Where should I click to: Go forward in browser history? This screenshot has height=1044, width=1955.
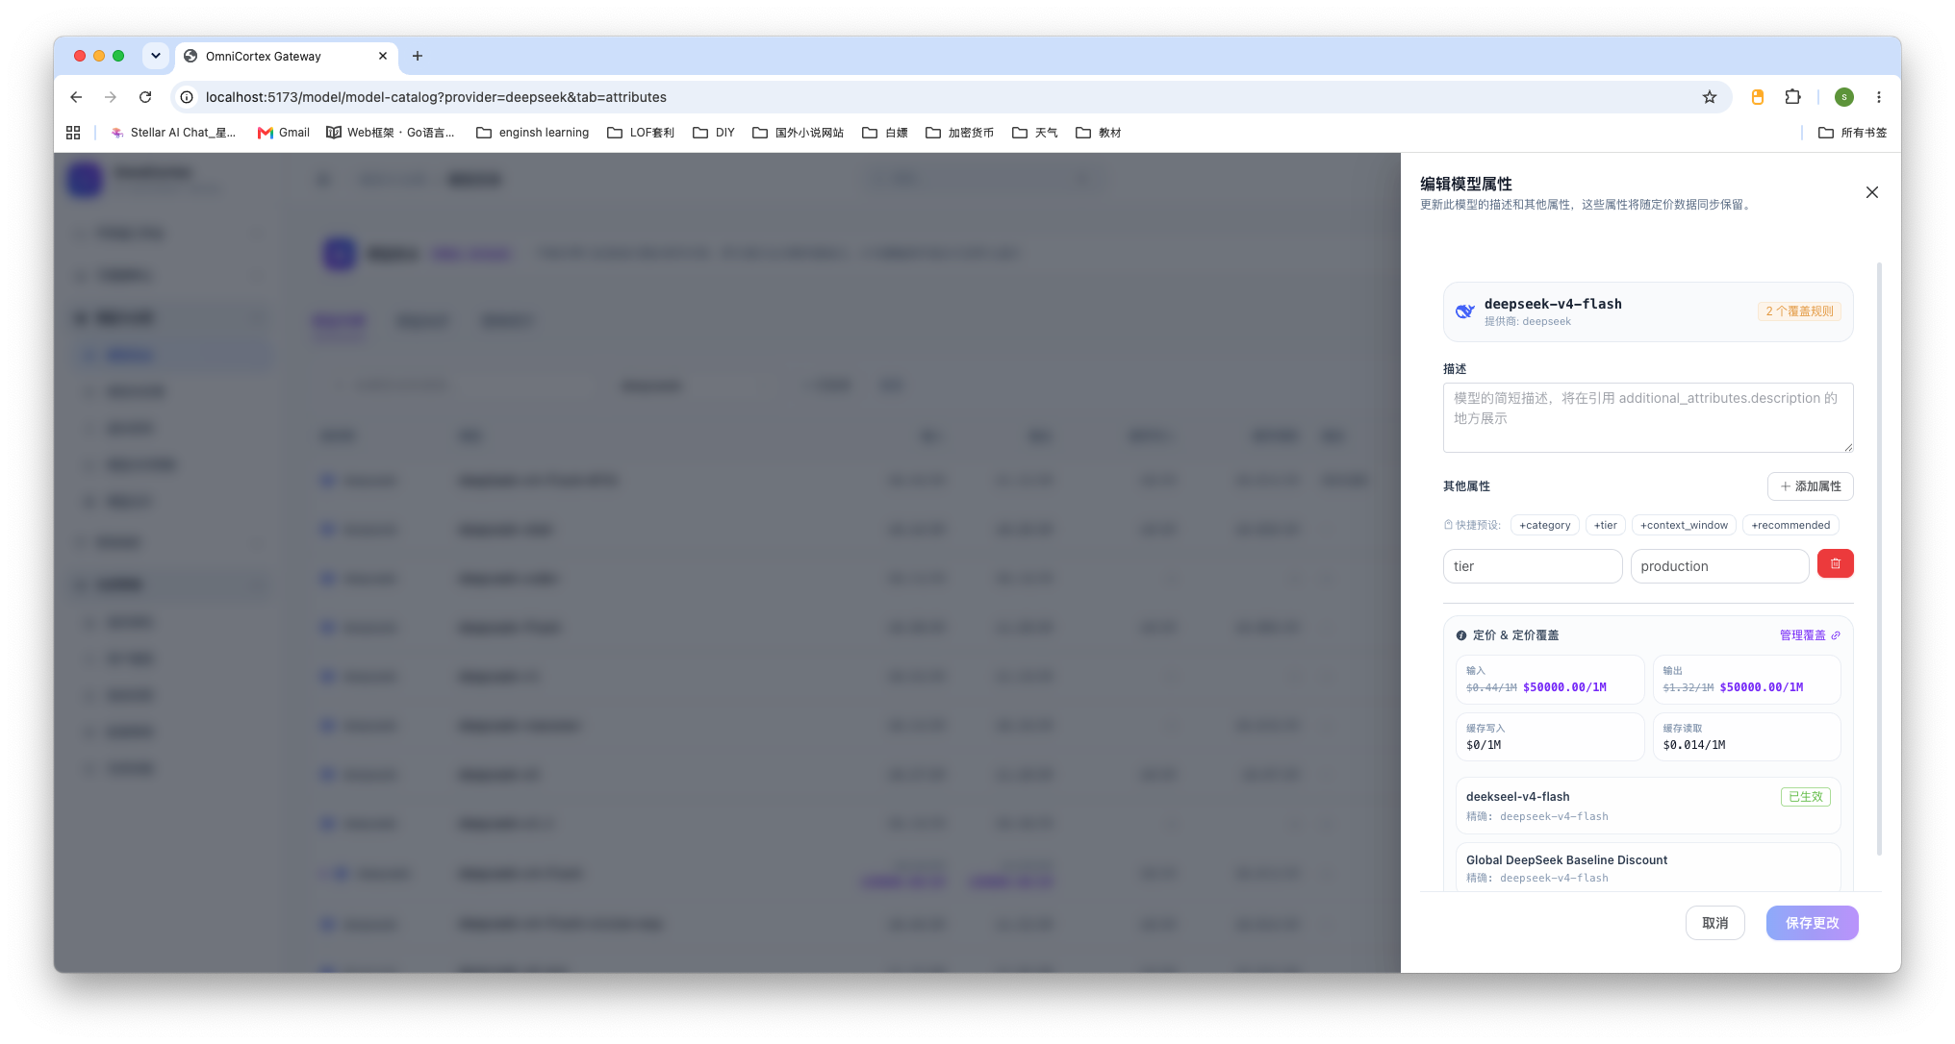[x=111, y=97]
